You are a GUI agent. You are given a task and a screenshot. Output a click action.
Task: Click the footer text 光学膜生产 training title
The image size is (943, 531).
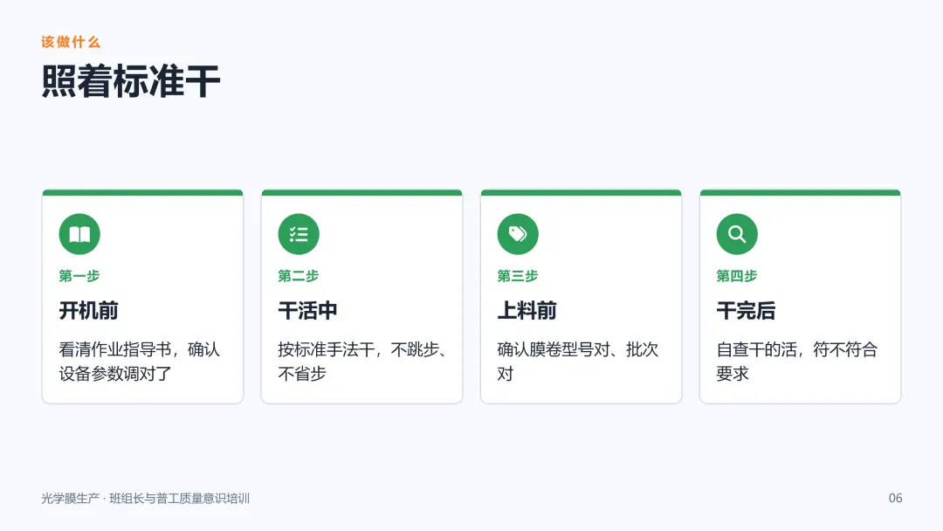pos(146,499)
